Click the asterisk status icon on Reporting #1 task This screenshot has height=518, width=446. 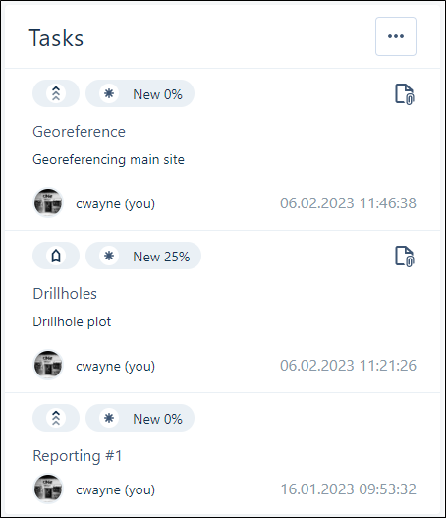109,418
